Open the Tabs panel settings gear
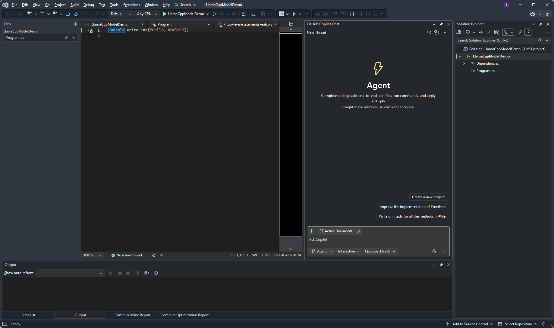This screenshot has width=554, height=328. click(75, 24)
